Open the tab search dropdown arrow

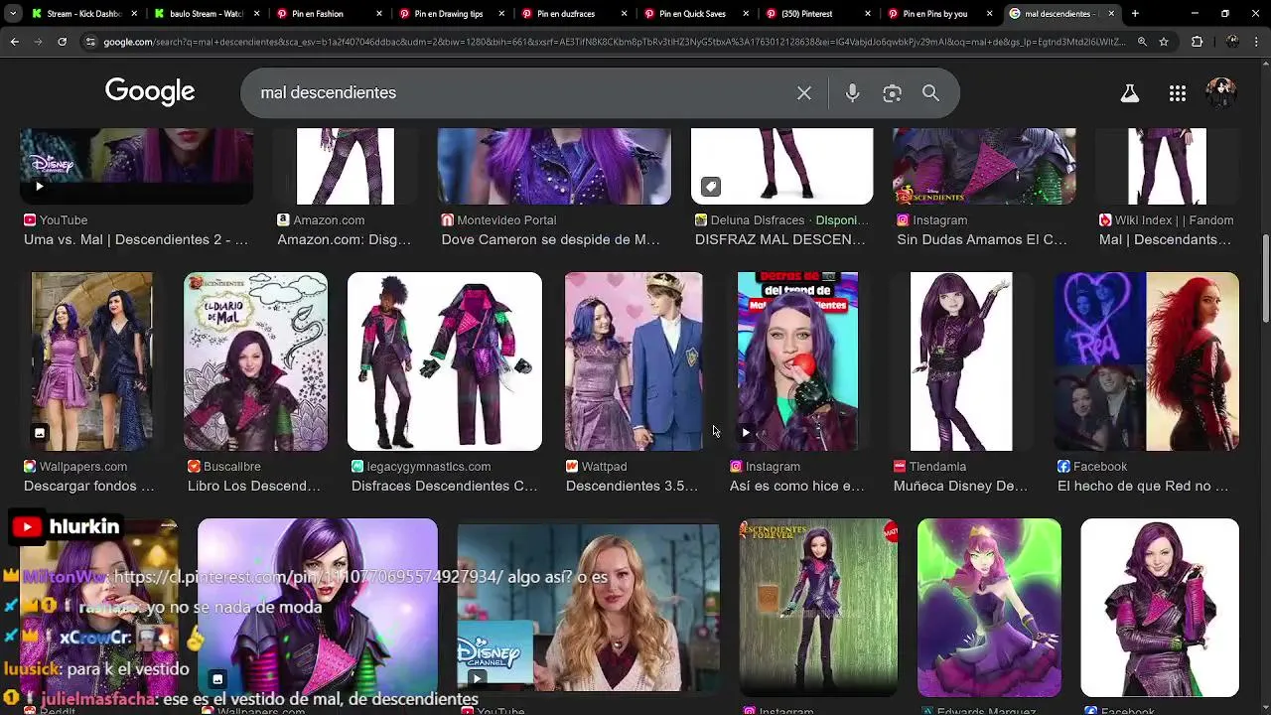coord(12,14)
